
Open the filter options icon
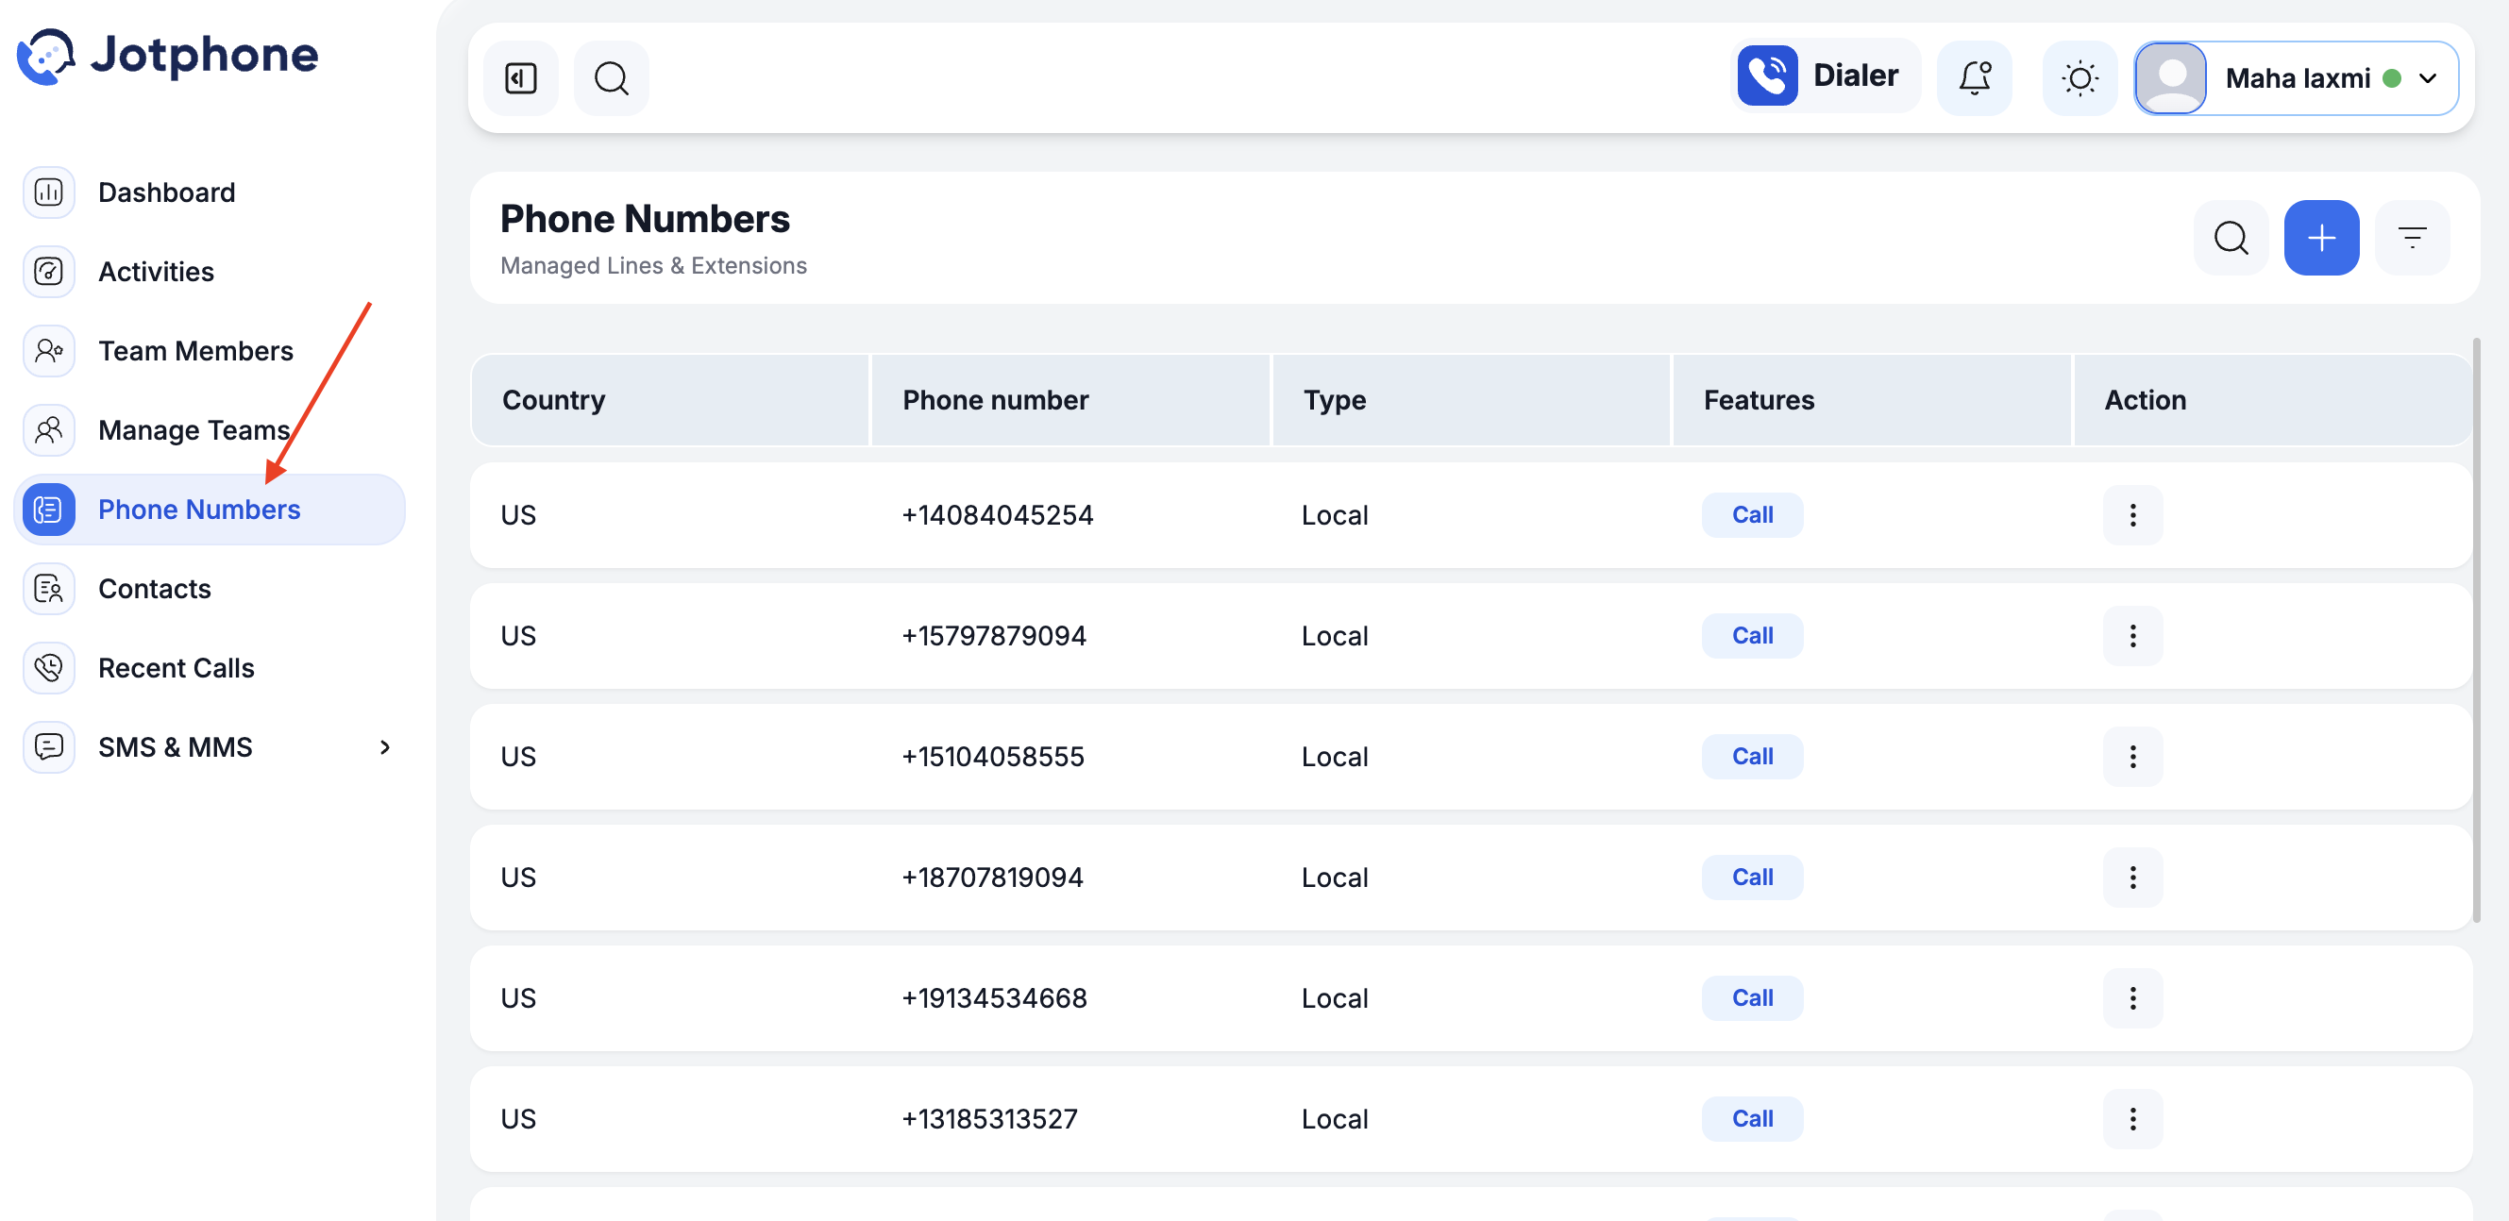tap(2412, 238)
